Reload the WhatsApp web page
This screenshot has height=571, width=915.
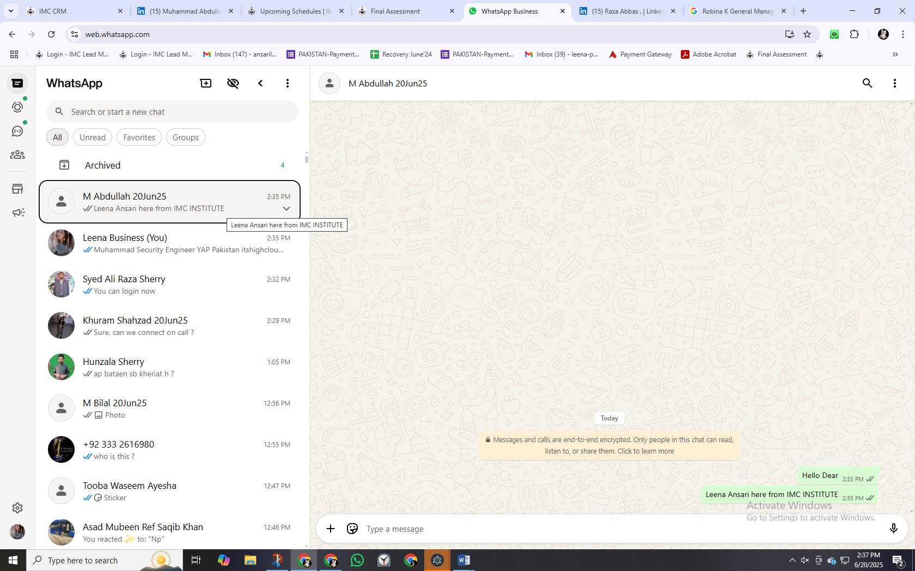51,34
